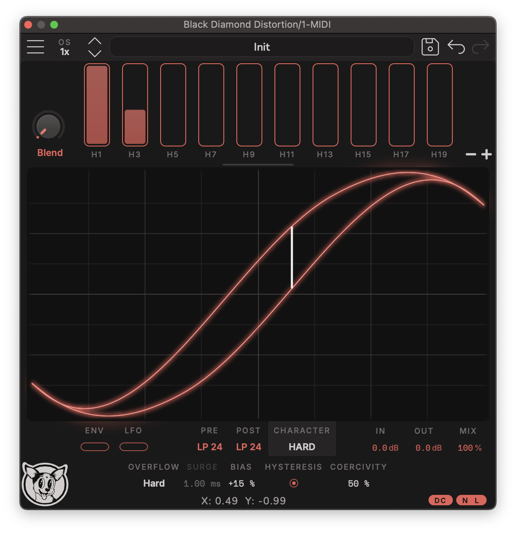Open CHARACTER HARD selector
Screen dimensions: 516x533
tap(302, 439)
